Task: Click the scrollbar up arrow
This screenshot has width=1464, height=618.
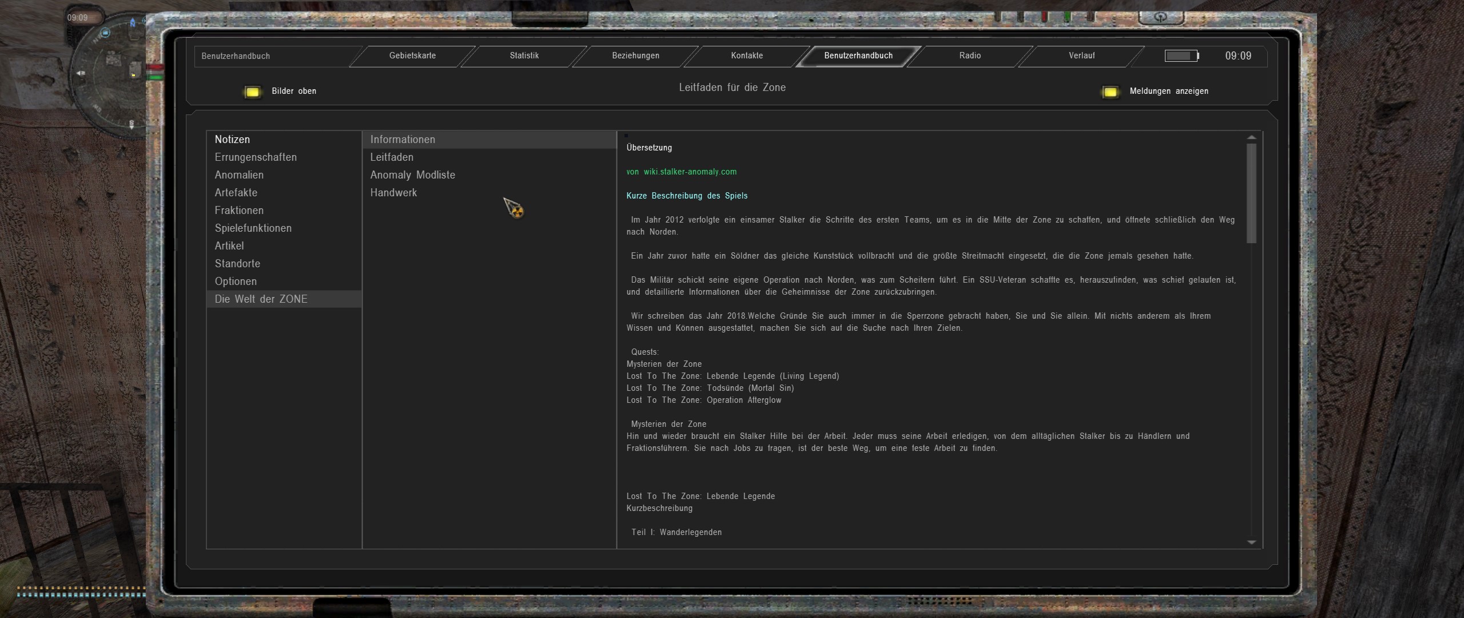Action: pos(1251,137)
